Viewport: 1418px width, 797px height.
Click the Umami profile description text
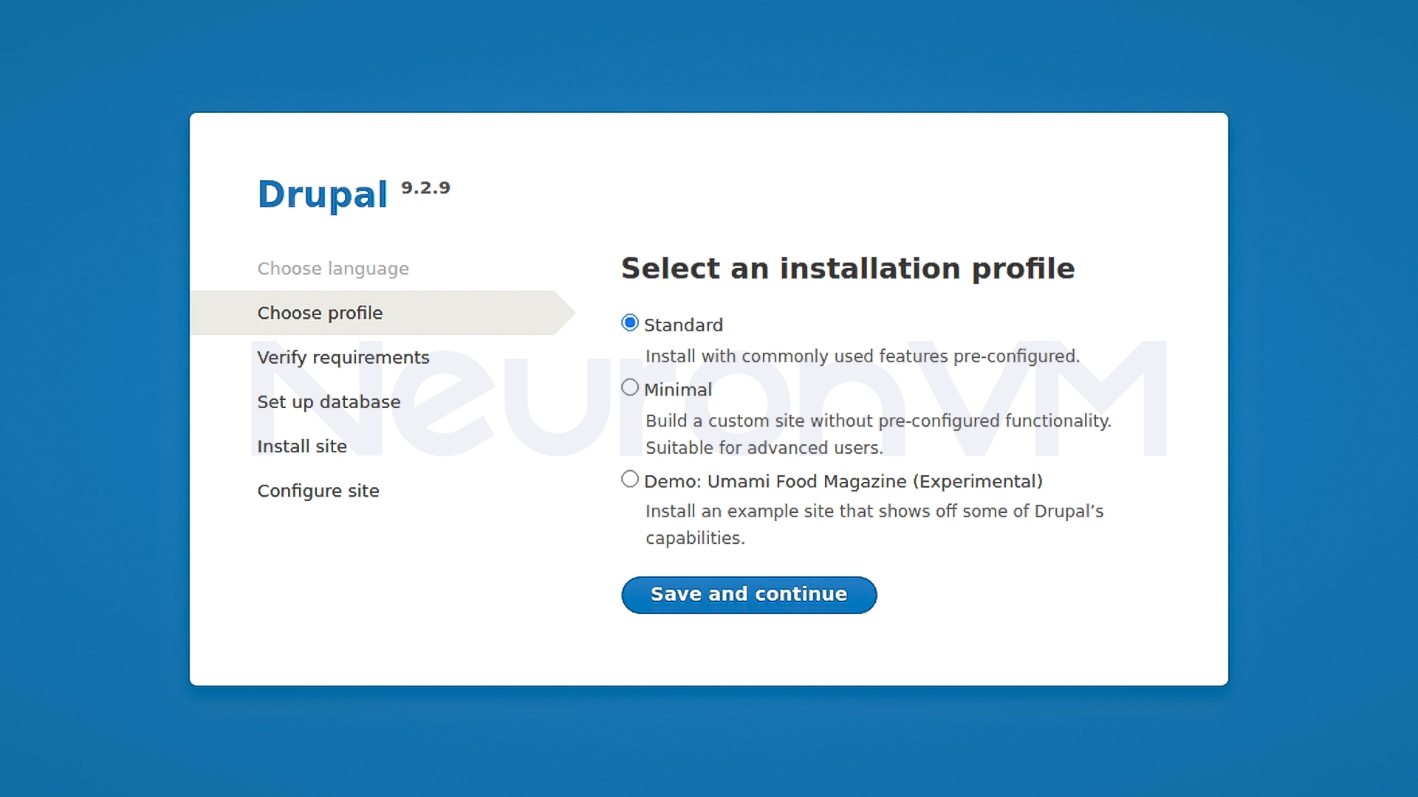pyautogui.click(x=874, y=511)
